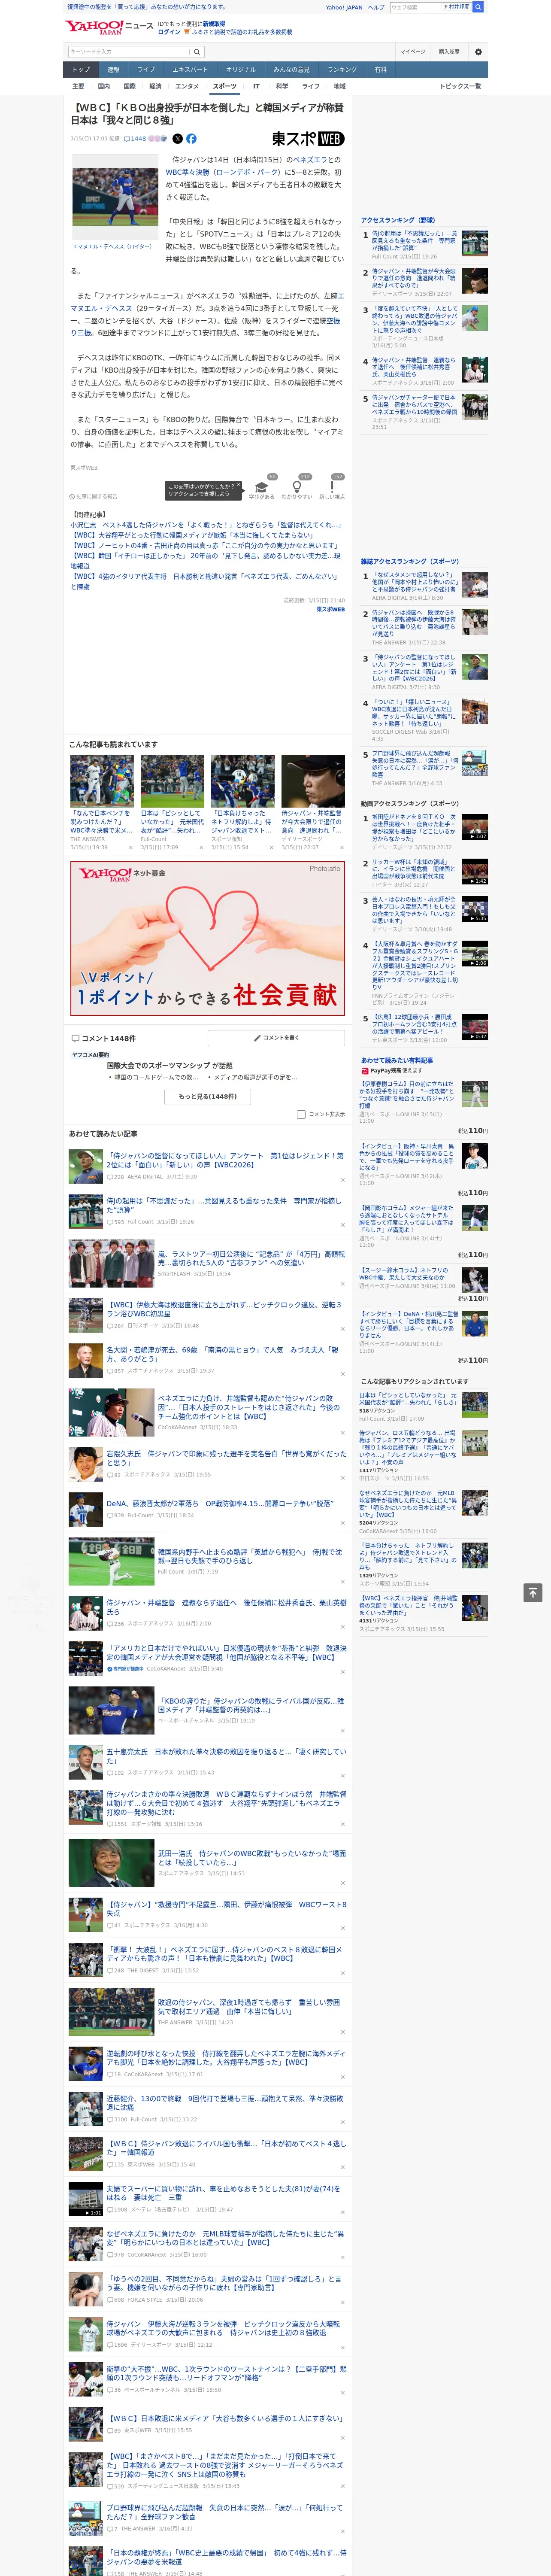
Task: Click the search magnifier icon beside keyword field
Action: point(197,52)
